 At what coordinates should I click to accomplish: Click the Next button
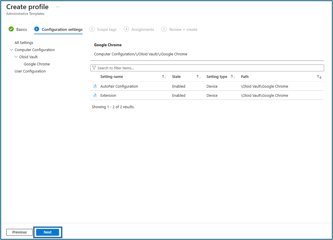48,232
